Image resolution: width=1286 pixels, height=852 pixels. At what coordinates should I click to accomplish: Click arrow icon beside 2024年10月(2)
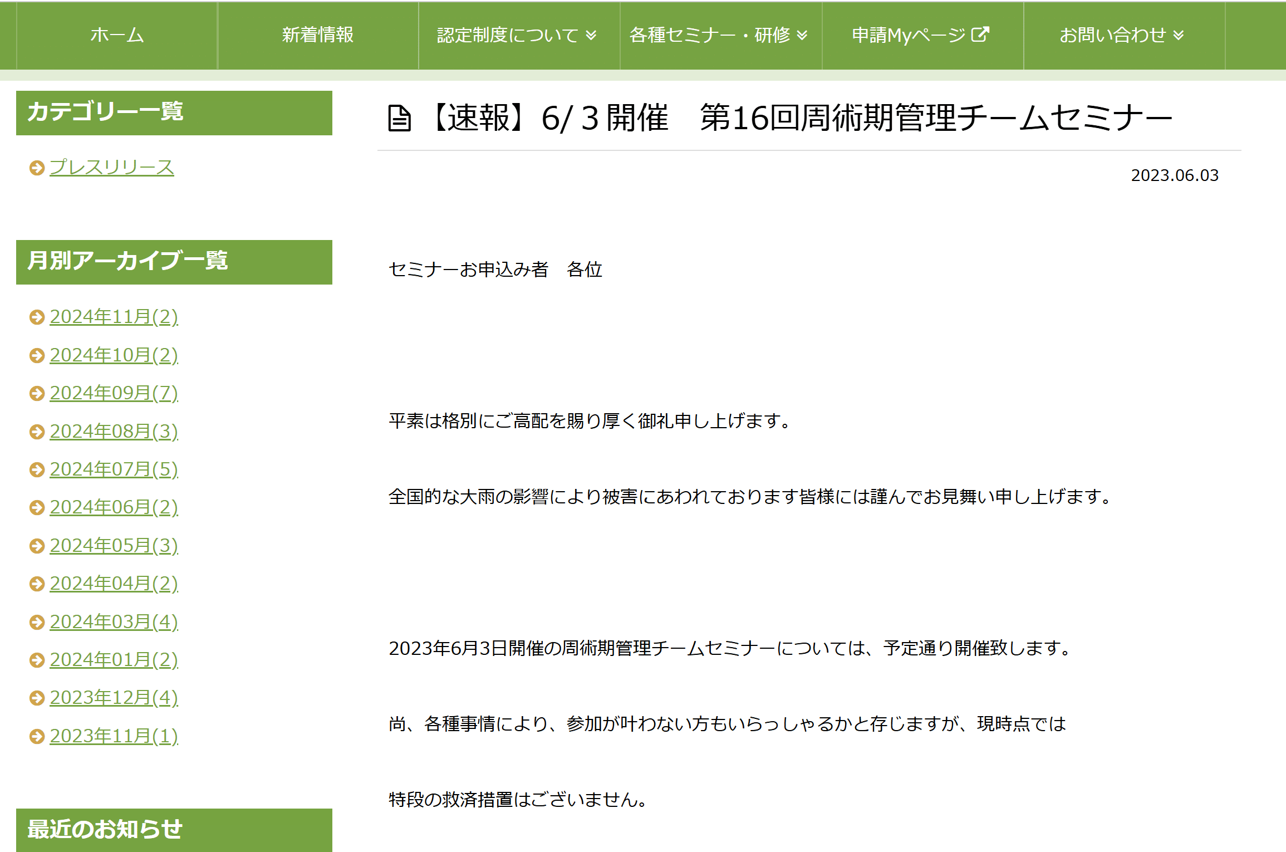pos(37,355)
